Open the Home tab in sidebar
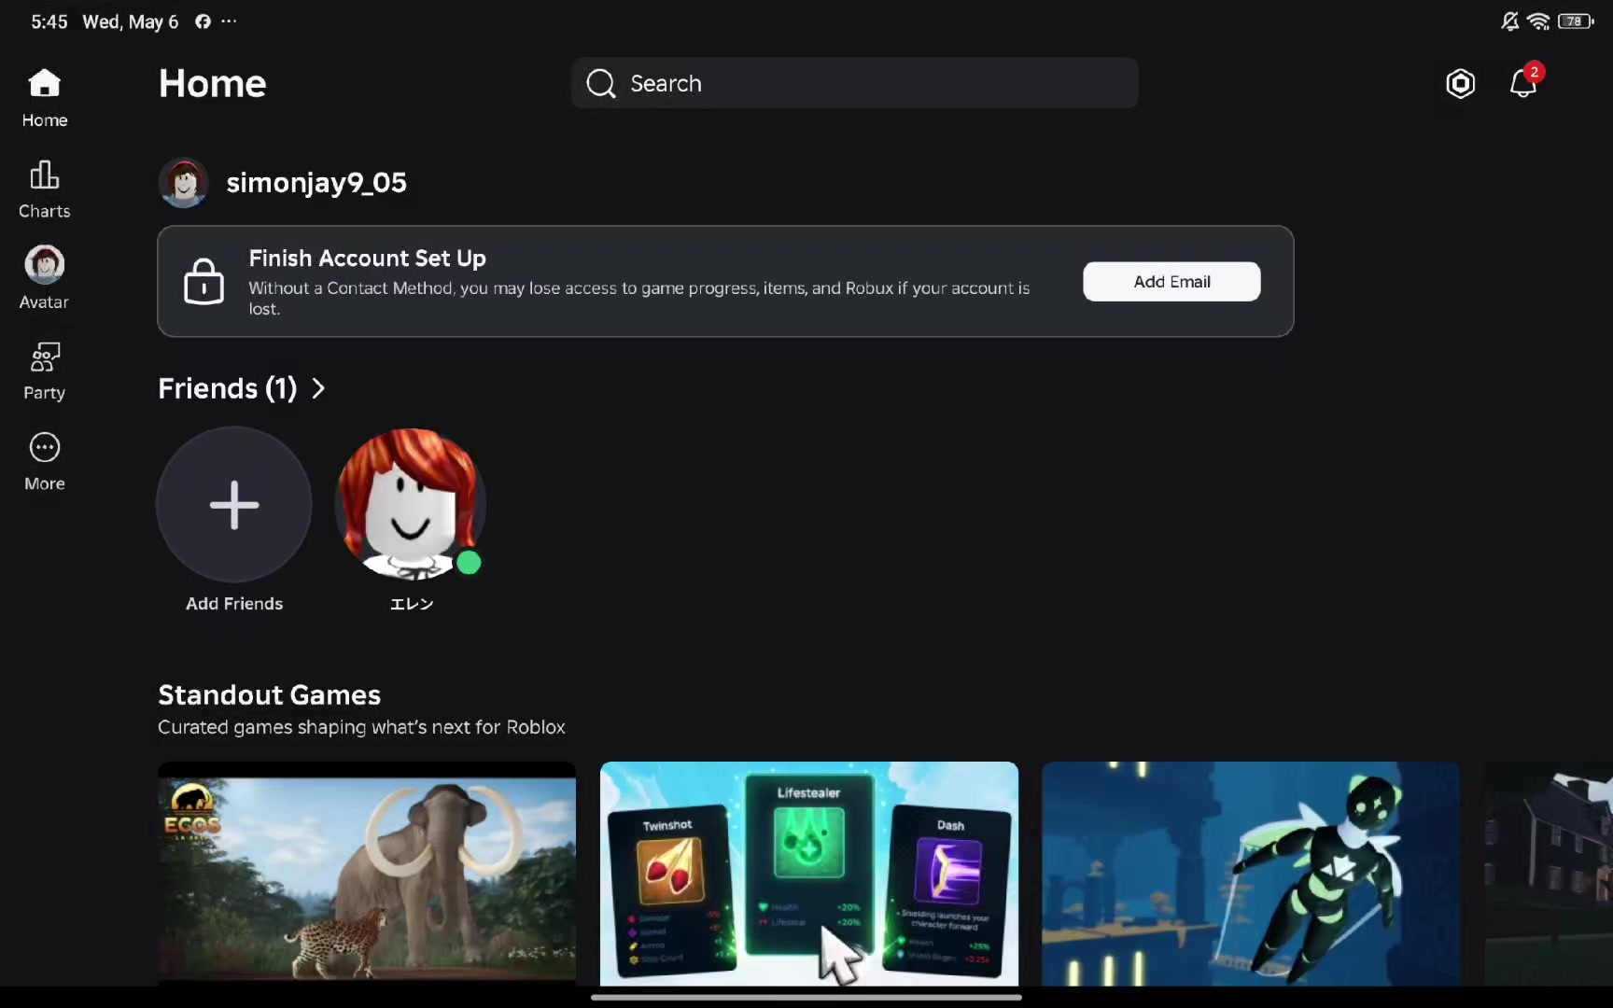The height and width of the screenshot is (1008, 1613). tap(45, 98)
